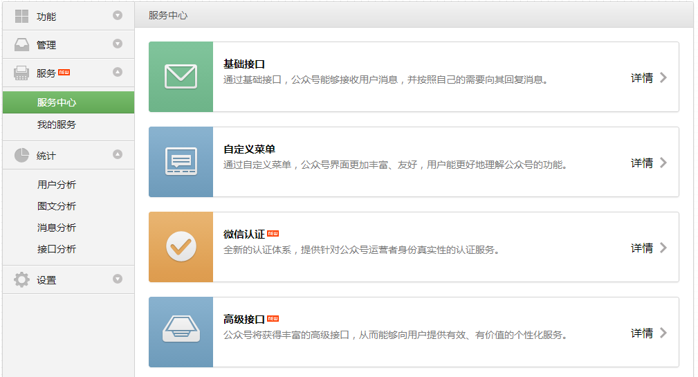Click description starting 通过自定义菜单
This screenshot has width=698, height=377.
(x=395, y=165)
